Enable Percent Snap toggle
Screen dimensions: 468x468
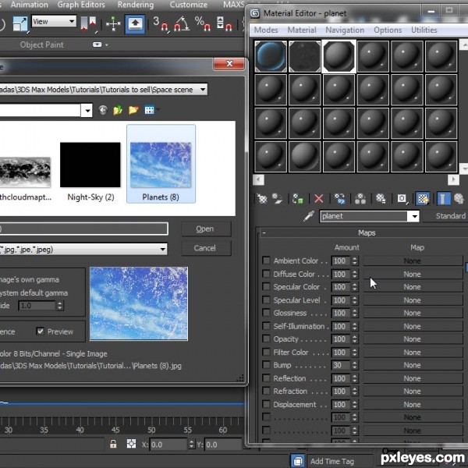pyautogui.click(x=203, y=23)
